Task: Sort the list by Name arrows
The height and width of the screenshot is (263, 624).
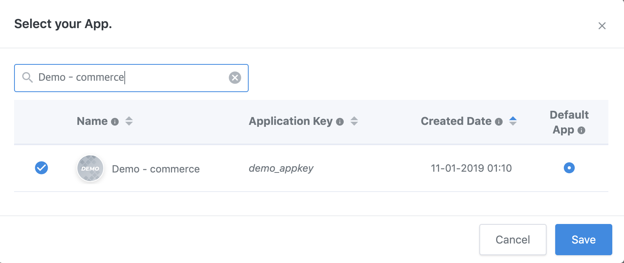Action: point(129,121)
